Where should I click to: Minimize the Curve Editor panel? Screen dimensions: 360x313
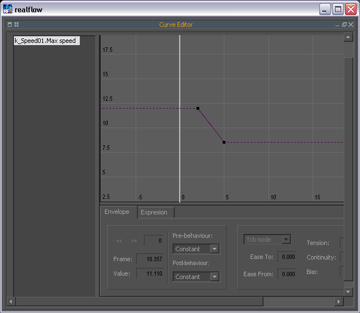point(337,25)
